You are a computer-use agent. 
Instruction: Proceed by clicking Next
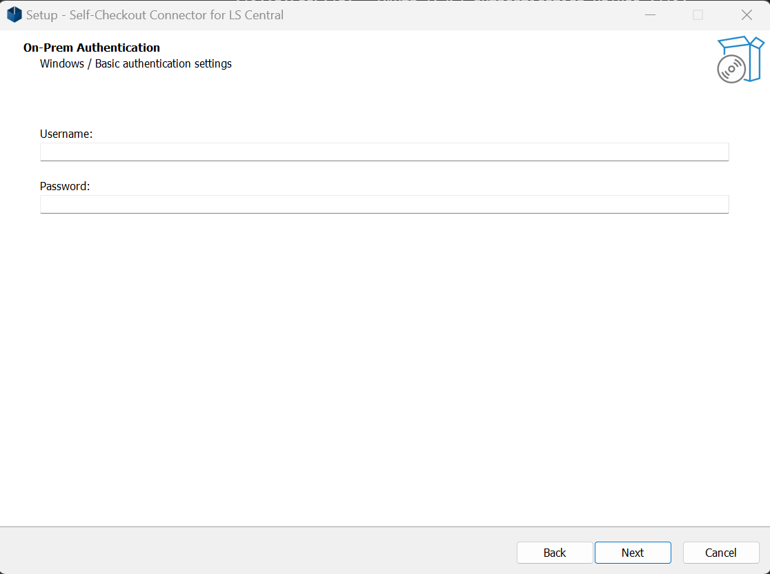[632, 552]
